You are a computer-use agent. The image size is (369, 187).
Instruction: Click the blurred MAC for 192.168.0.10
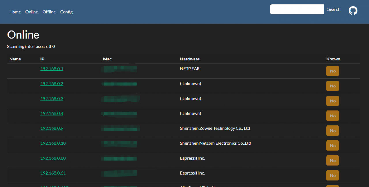click(x=119, y=144)
